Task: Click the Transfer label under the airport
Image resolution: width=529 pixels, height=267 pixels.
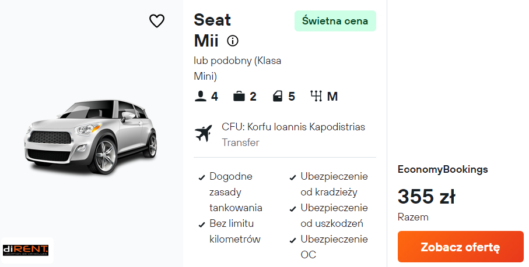Action: click(240, 143)
